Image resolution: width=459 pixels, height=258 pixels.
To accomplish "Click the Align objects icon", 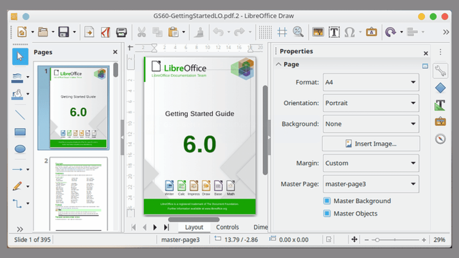I will (x=412, y=32).
